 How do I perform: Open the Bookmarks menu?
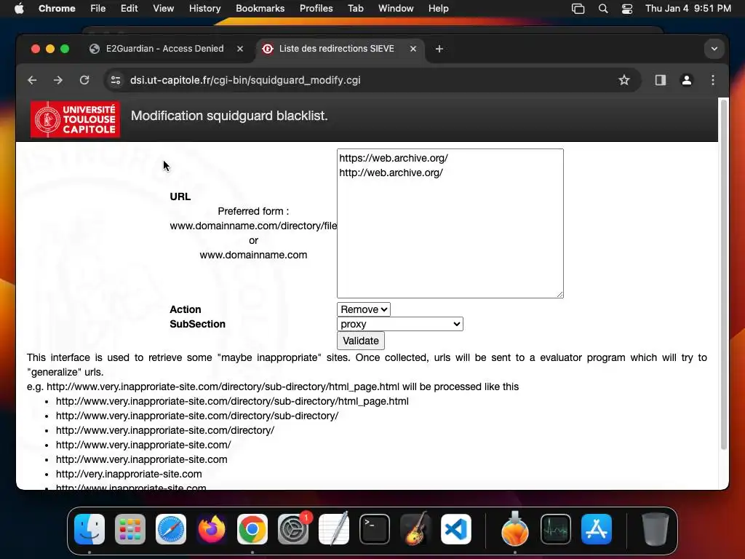click(260, 9)
